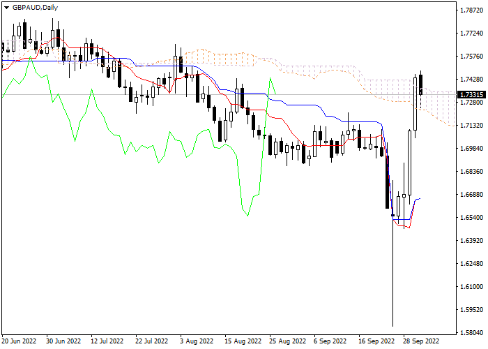This screenshot has width=488, height=349.
Task: Click the 1.63920 price scale value
Action: (x=471, y=241)
